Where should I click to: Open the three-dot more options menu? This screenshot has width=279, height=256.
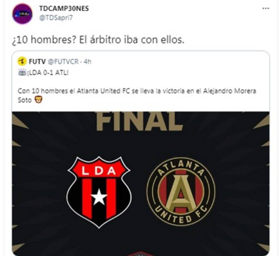pyautogui.click(x=265, y=8)
